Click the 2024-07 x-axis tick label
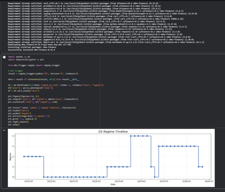Screen dimensions: 225x192 119,181
